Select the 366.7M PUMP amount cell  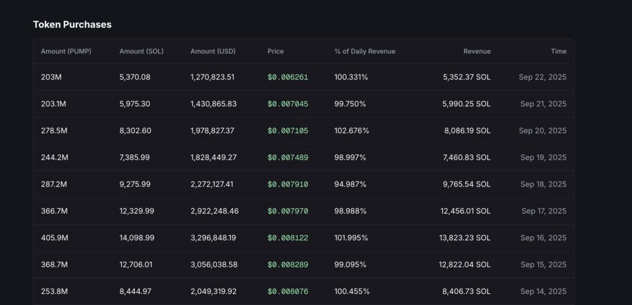click(x=54, y=211)
